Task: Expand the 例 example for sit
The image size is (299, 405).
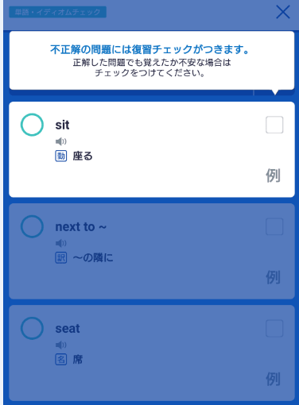Action: tap(273, 175)
